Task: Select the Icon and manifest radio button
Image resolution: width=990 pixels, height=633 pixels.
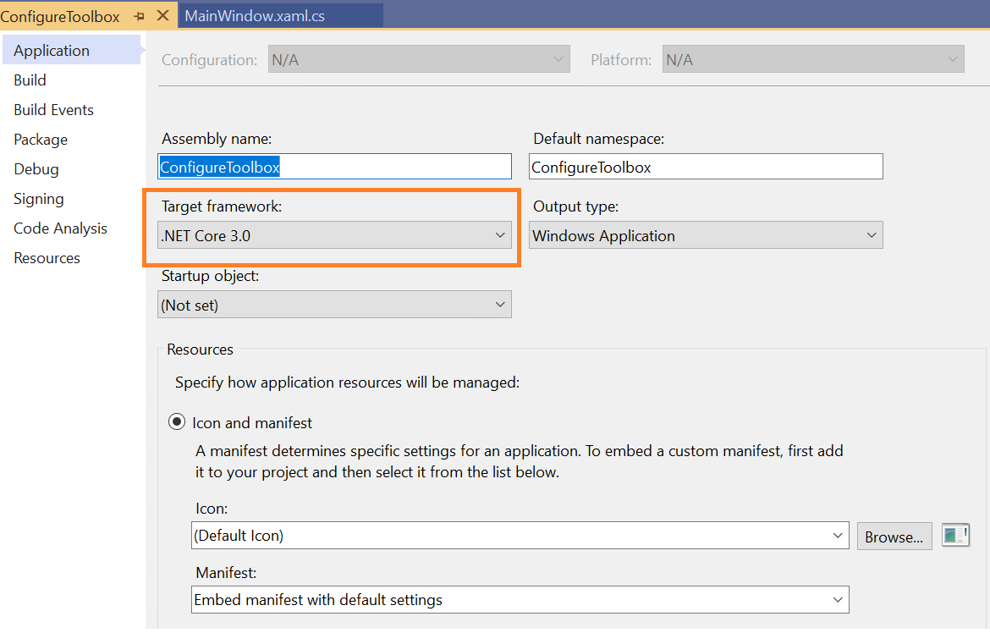Action: pos(177,422)
